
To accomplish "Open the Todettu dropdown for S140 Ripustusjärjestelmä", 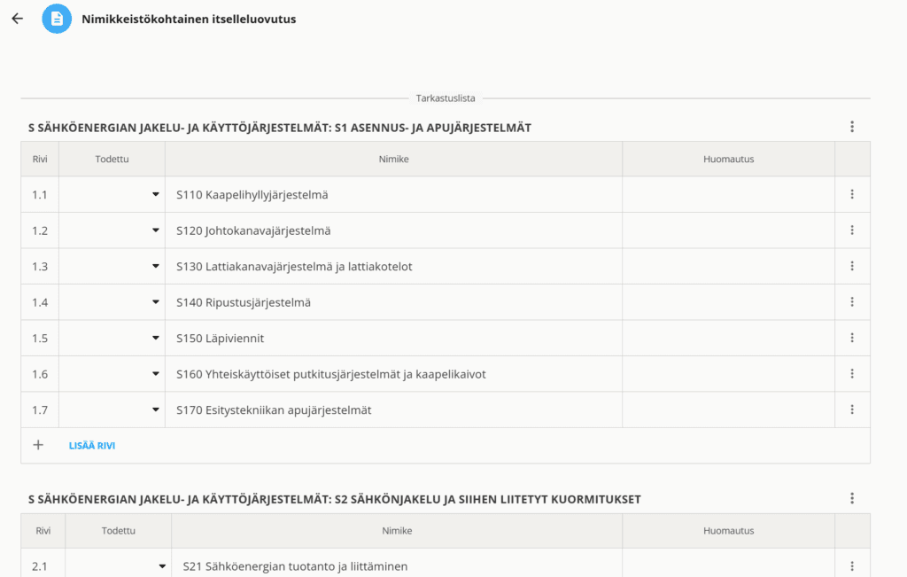I will tap(155, 301).
